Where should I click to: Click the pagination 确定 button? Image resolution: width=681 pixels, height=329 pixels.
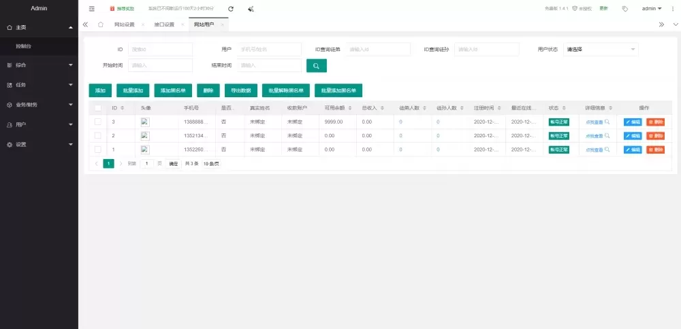[x=173, y=164]
